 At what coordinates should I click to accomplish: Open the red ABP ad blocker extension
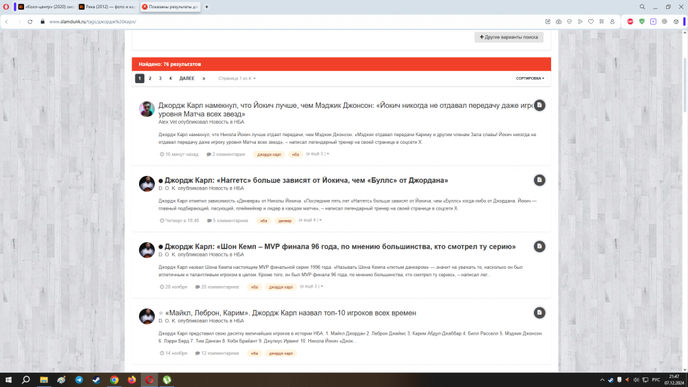tap(630, 21)
